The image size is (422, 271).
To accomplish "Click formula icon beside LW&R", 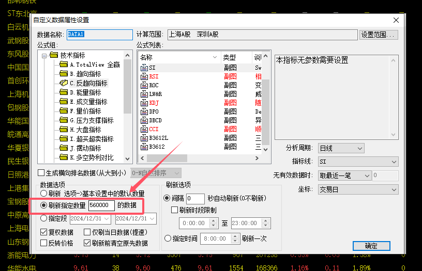I will click(144, 94).
